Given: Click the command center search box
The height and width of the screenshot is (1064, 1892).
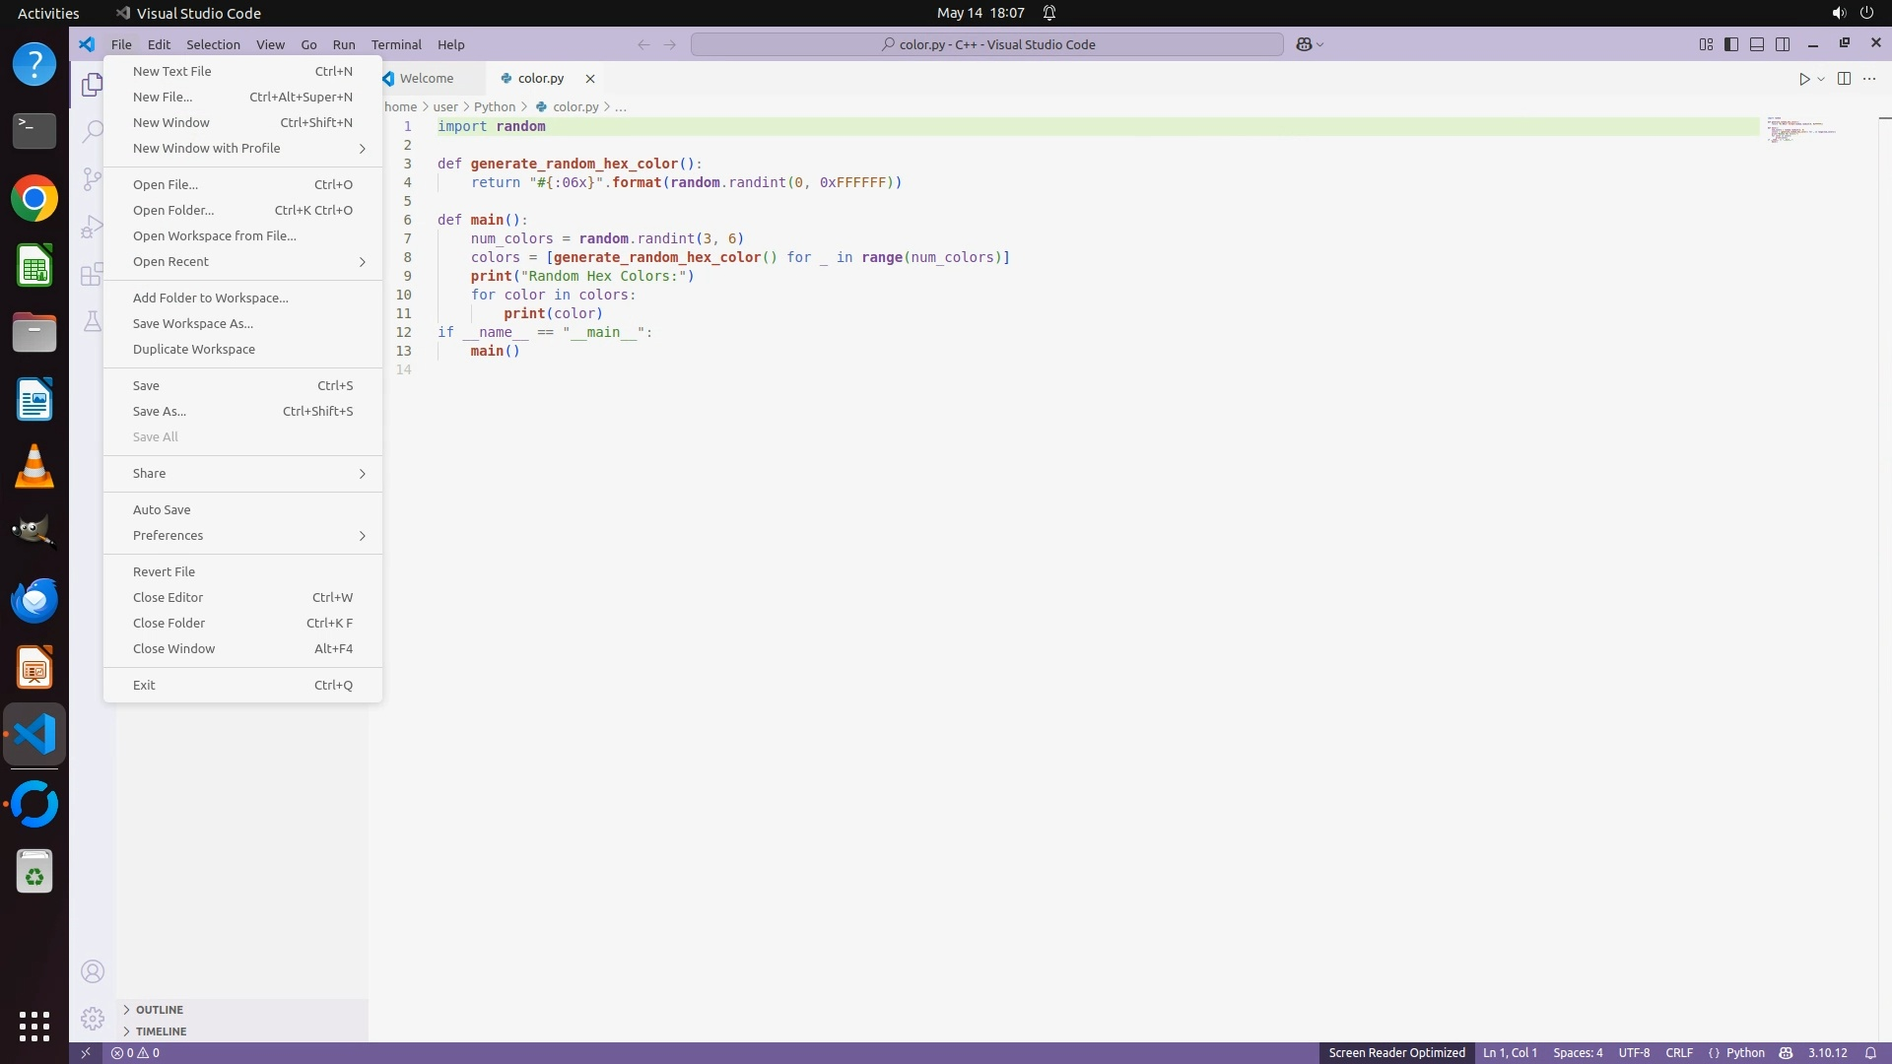Looking at the screenshot, I should pyautogui.click(x=986, y=44).
